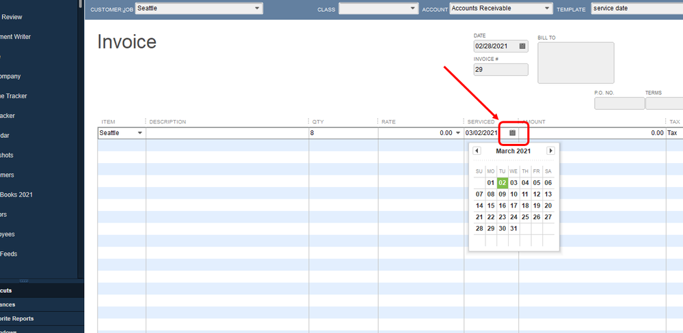This screenshot has width=683, height=333.
Task: Click the DESCRIPTION column header
Action: click(168, 121)
